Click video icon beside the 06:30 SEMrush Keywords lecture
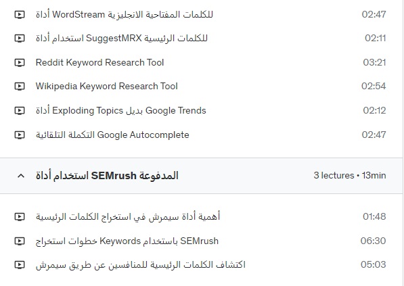Viewport: 404px width, 286px height. pyautogui.click(x=20, y=241)
